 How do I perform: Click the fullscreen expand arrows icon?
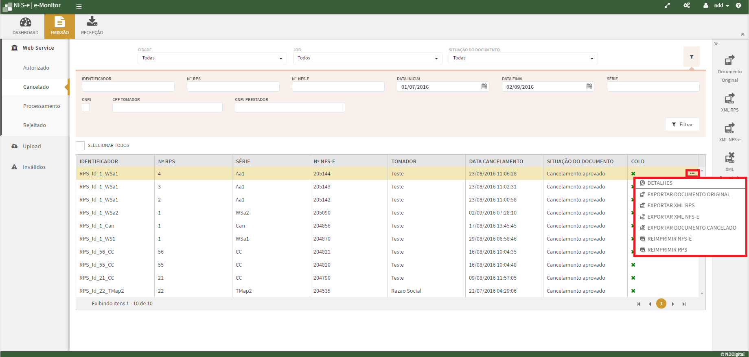click(x=667, y=6)
